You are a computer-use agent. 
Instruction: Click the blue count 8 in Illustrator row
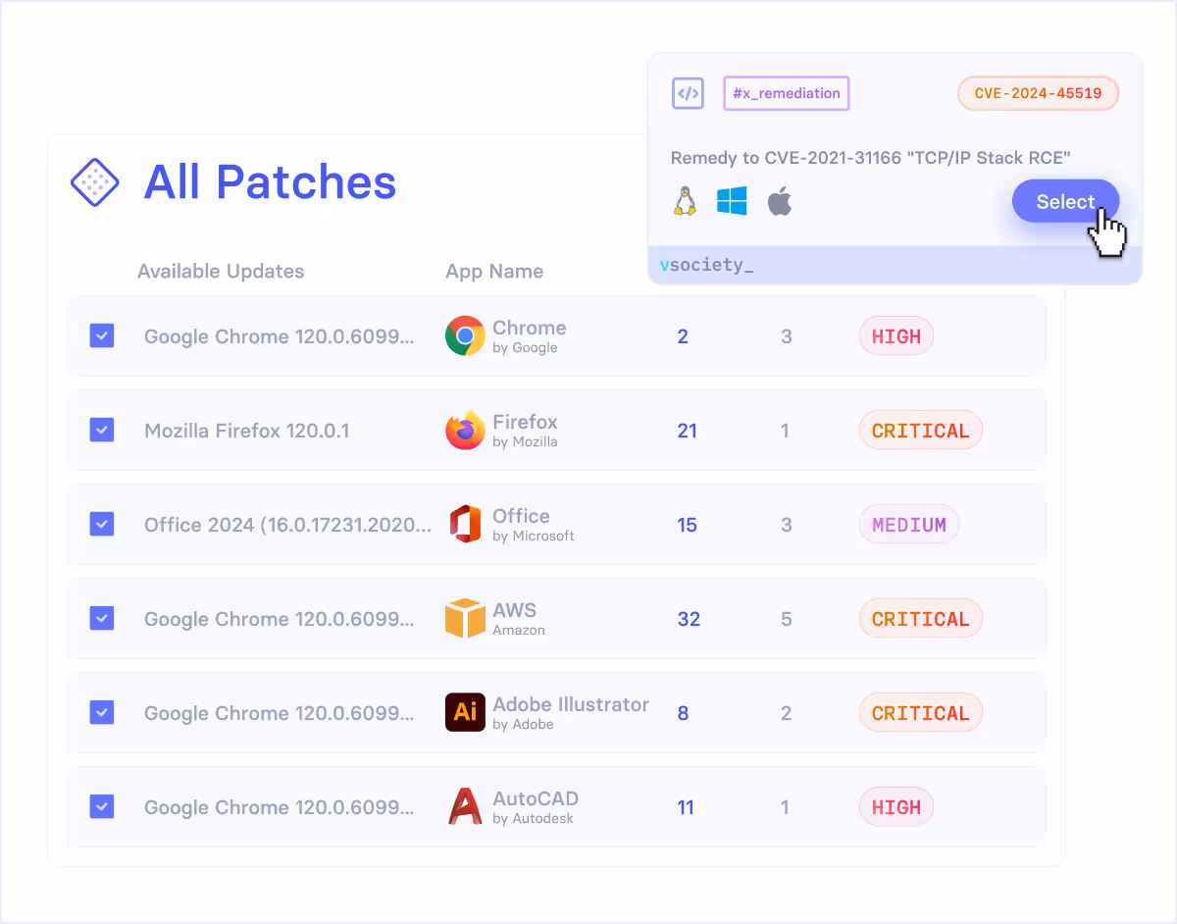683,713
